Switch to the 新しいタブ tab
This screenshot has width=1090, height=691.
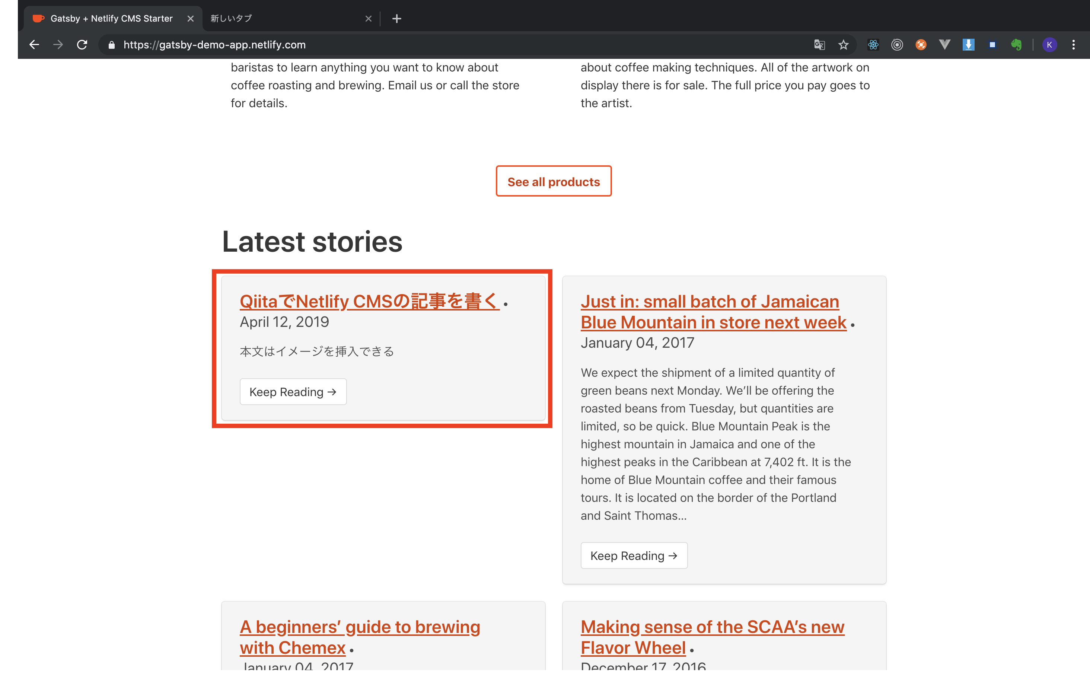click(x=281, y=19)
